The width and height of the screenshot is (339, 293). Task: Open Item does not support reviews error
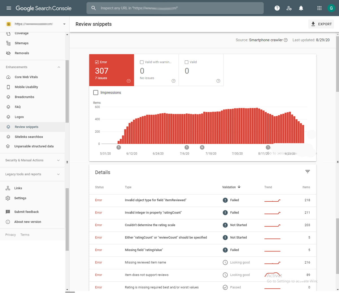tap(203, 275)
